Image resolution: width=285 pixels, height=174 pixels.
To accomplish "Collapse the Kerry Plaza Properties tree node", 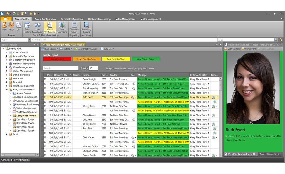I will pos(7,90).
